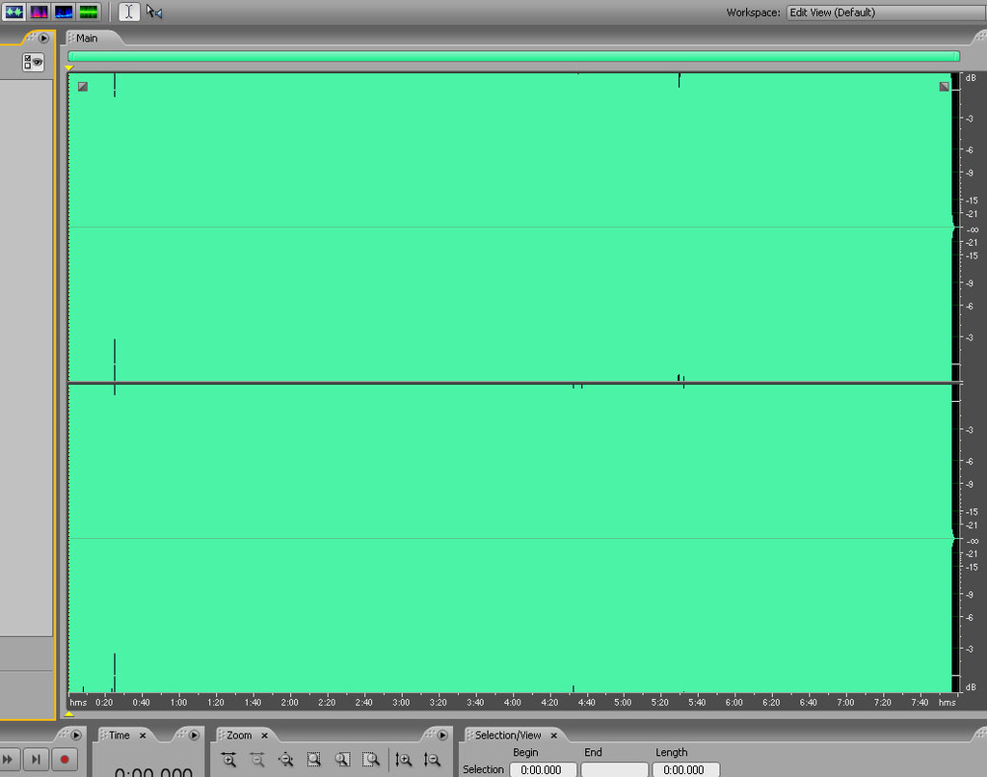Open the left panel's flyout menu
The width and height of the screenshot is (987, 777).
click(x=43, y=38)
